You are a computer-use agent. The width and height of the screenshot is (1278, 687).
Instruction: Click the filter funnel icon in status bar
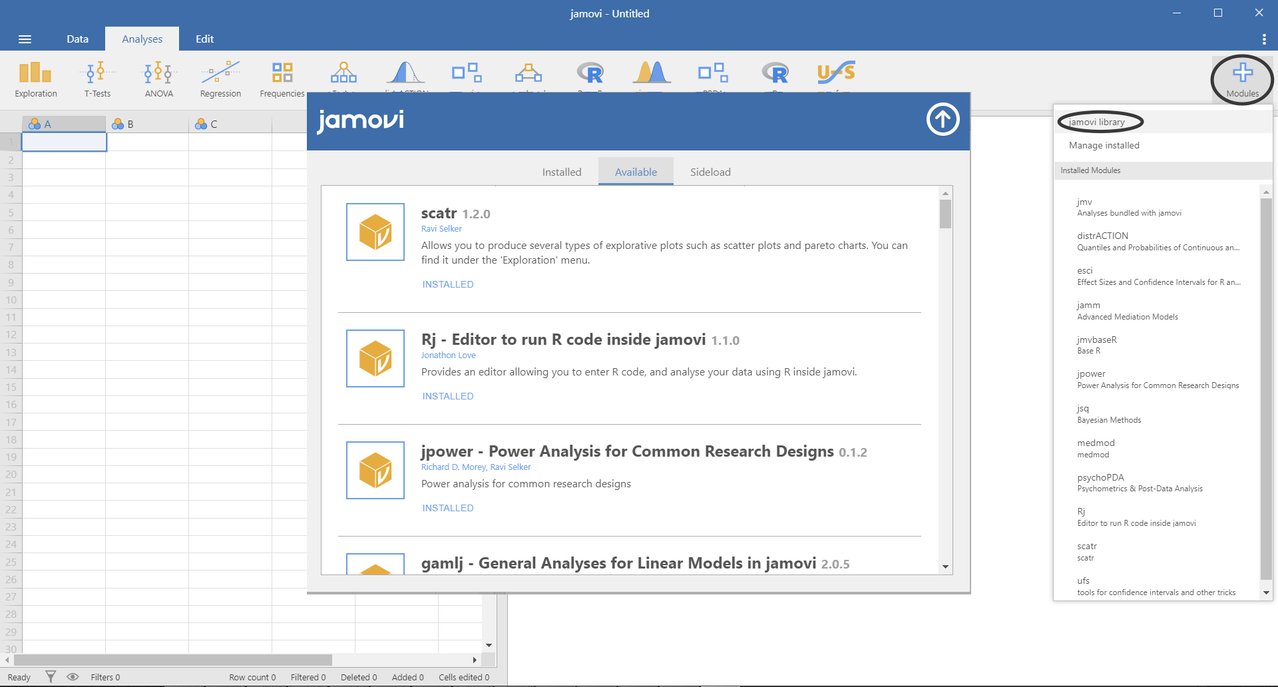pyautogui.click(x=51, y=677)
